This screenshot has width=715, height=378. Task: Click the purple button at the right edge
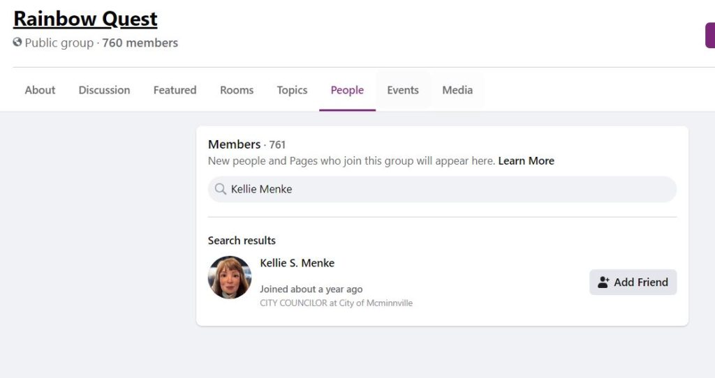click(x=710, y=36)
